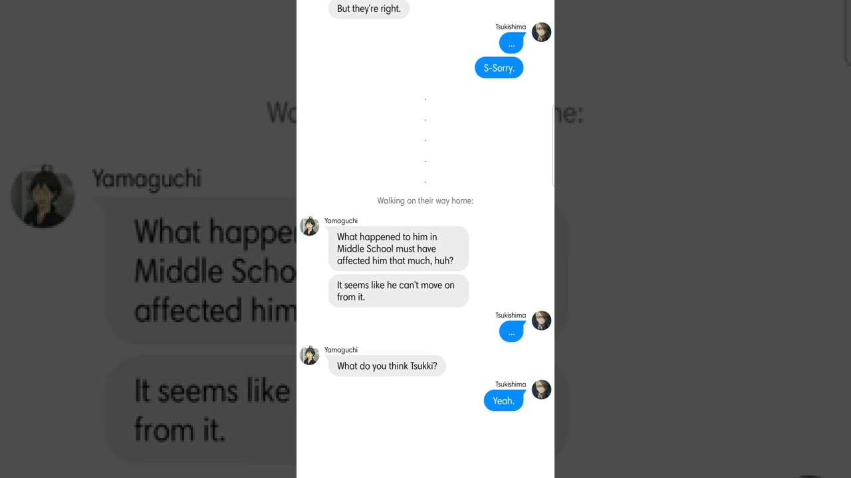Select the blue 'S-Sorry.' message bubble
851x478 pixels.
[x=499, y=68]
